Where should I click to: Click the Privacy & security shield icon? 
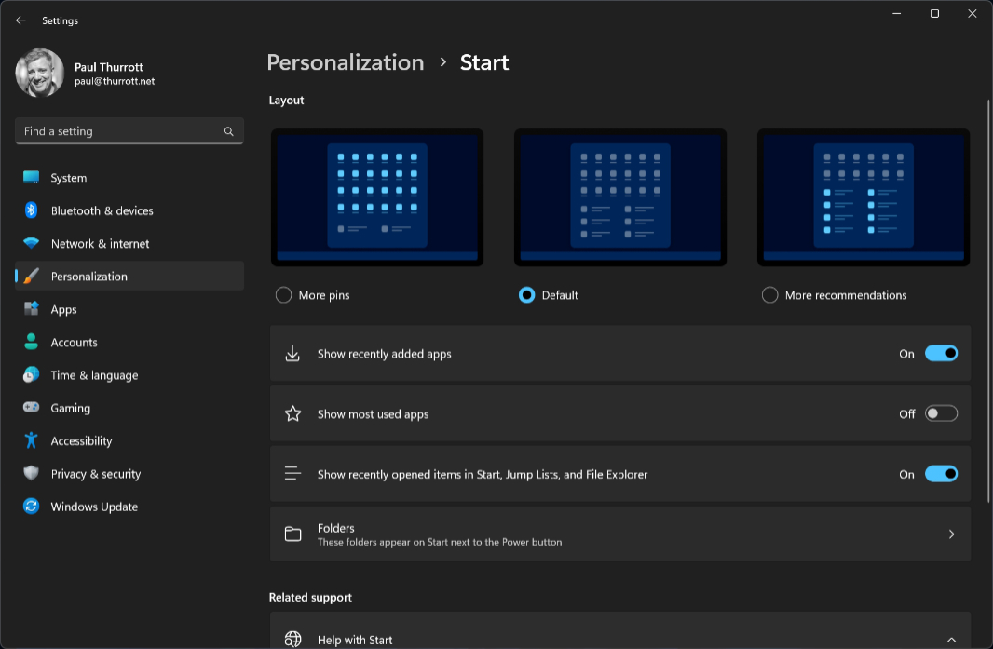pyautogui.click(x=31, y=474)
